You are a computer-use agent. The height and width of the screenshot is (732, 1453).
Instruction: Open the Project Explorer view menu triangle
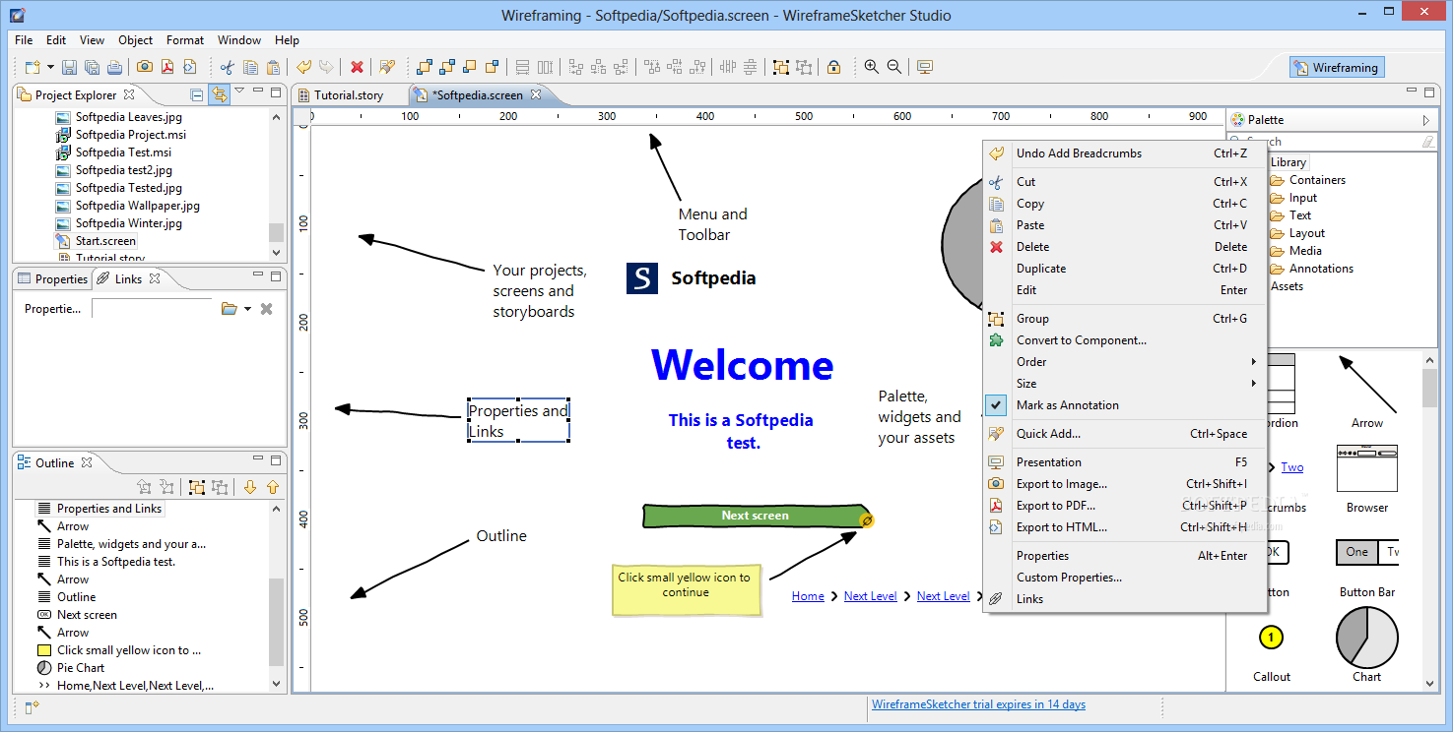(239, 91)
